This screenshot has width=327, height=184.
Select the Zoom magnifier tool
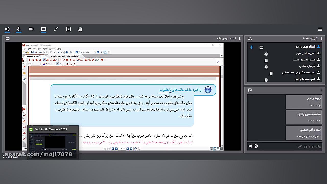(x=40, y=60)
